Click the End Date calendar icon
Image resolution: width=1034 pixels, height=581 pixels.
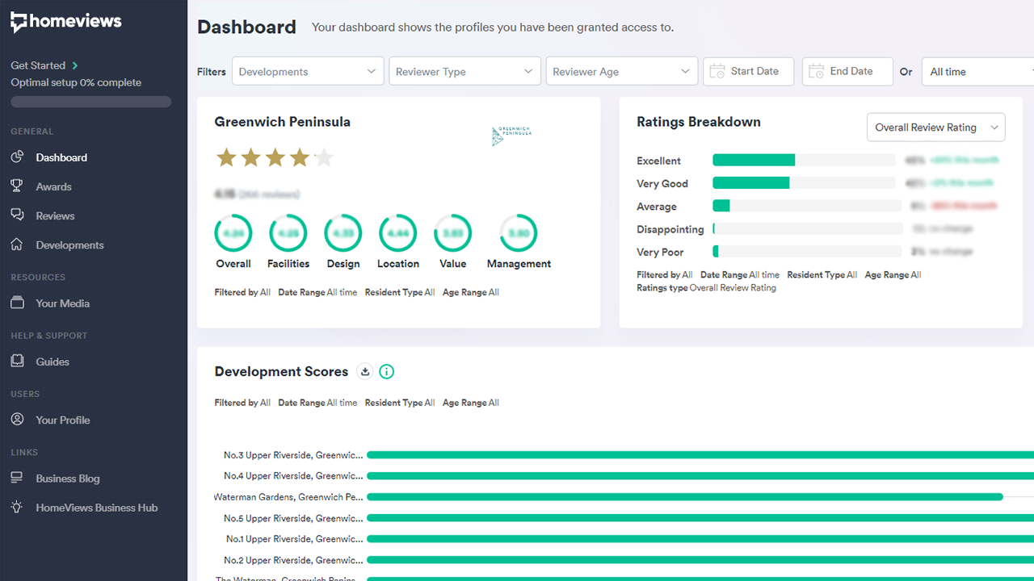pos(817,72)
